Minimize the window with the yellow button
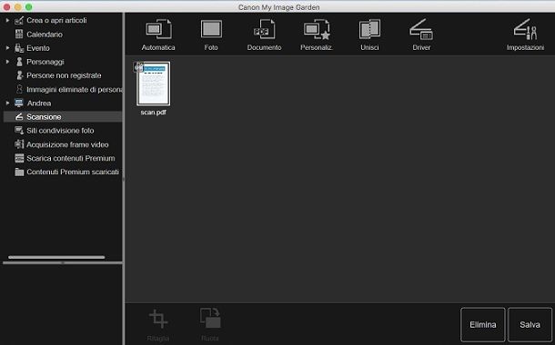Image resolution: width=555 pixels, height=345 pixels. tap(17, 6)
